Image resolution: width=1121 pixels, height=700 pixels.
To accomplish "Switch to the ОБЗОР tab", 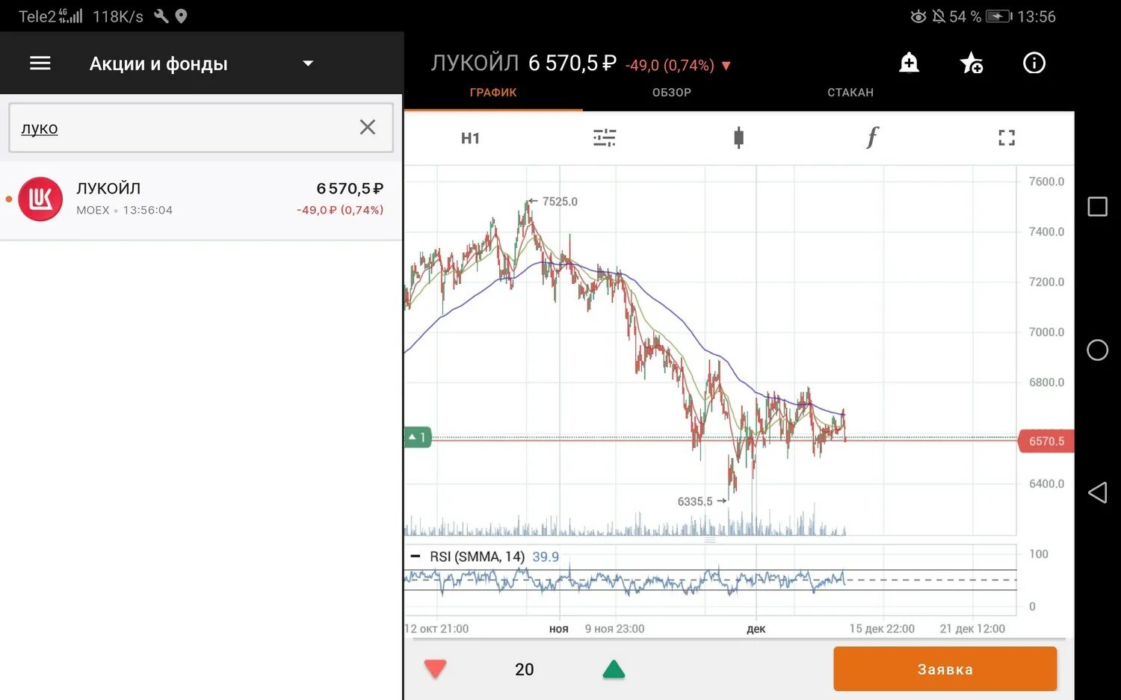I will click(x=672, y=93).
